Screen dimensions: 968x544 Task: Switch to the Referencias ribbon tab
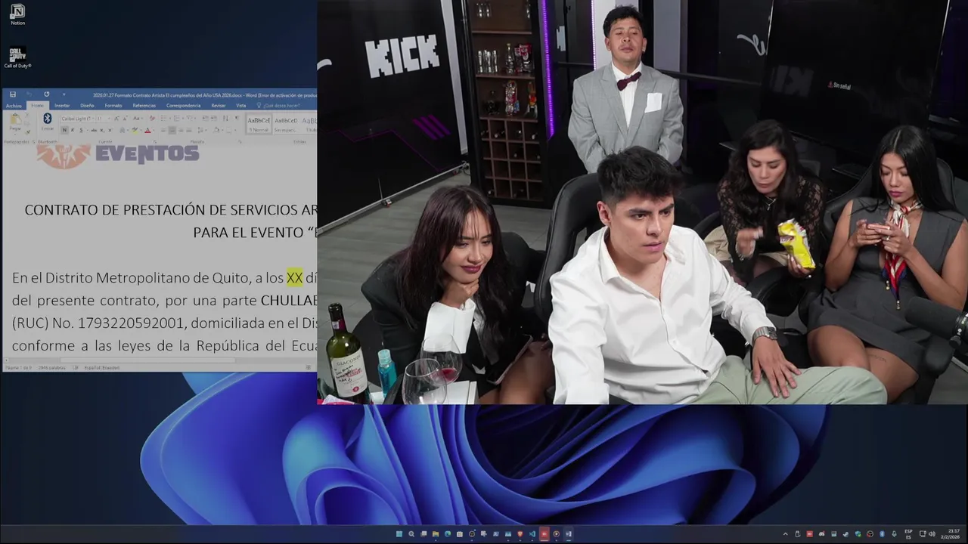click(x=144, y=106)
